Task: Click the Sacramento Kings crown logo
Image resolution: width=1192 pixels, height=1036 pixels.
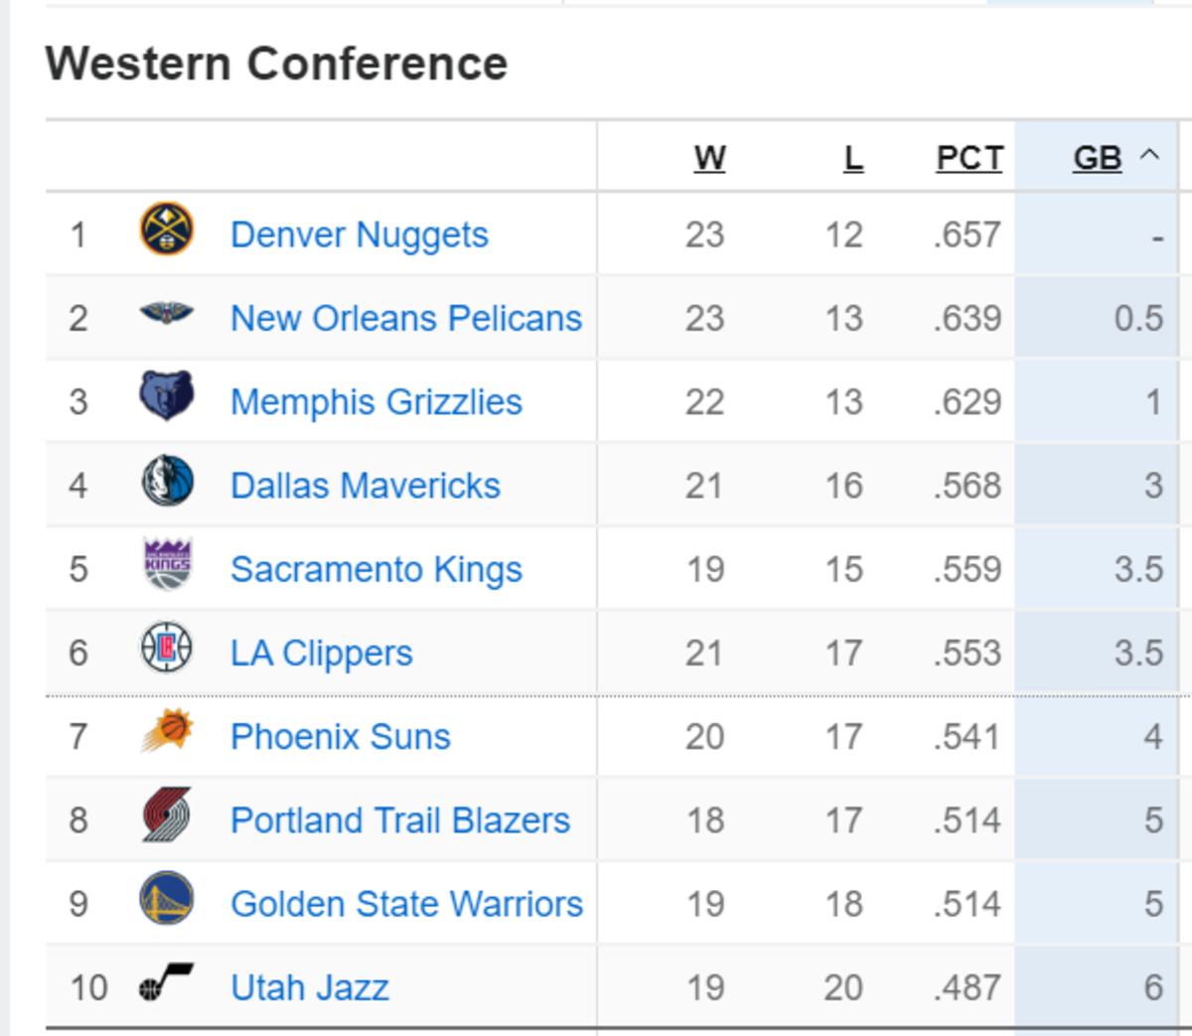Action: pos(166,565)
